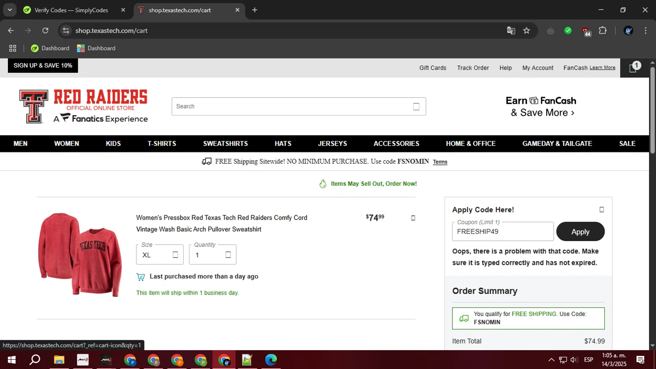Collapse the Apply Code Here section
This screenshot has width=656, height=369.
601,210
